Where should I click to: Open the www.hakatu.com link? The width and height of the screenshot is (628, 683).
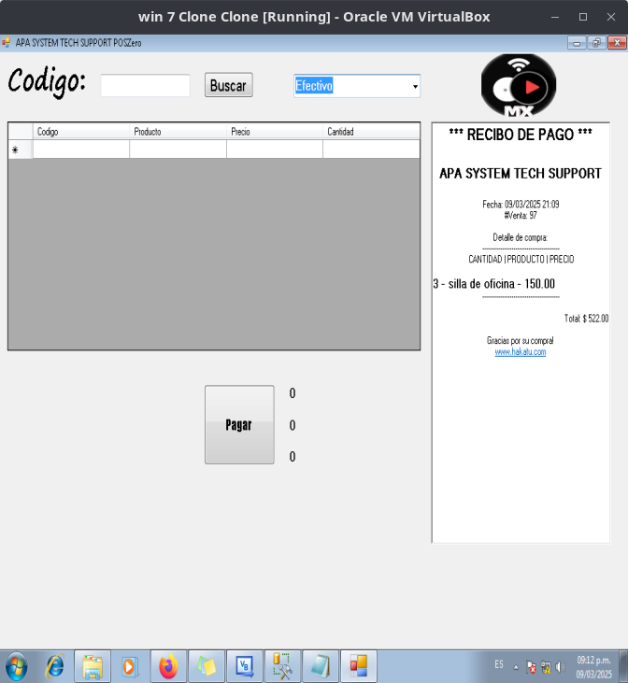click(x=521, y=352)
